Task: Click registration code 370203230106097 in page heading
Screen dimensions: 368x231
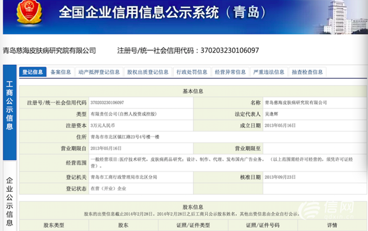Action: 230,50
